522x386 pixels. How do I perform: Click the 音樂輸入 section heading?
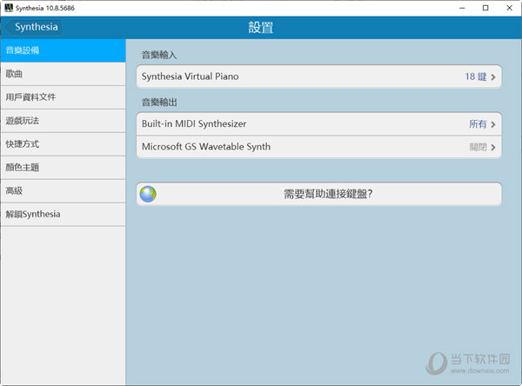click(159, 55)
